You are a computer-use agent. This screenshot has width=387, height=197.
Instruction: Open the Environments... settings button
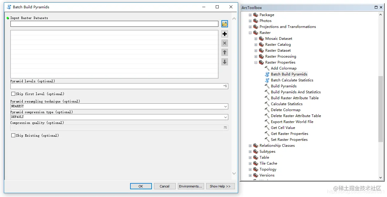(191, 186)
